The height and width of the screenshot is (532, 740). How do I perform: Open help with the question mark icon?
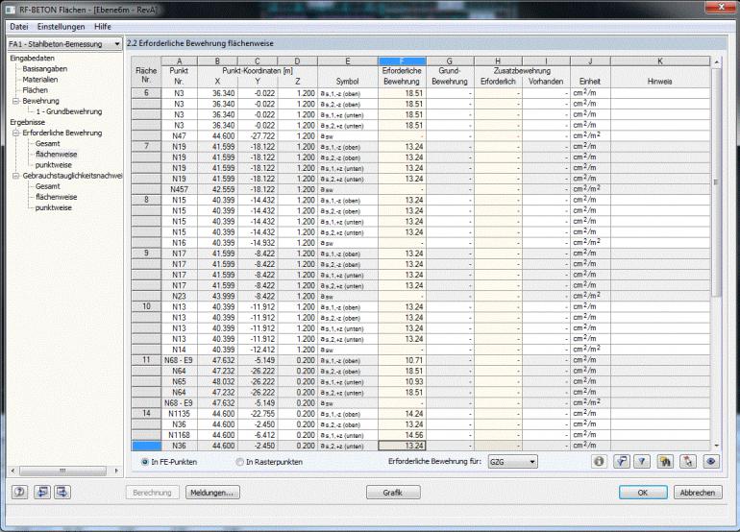(19, 492)
